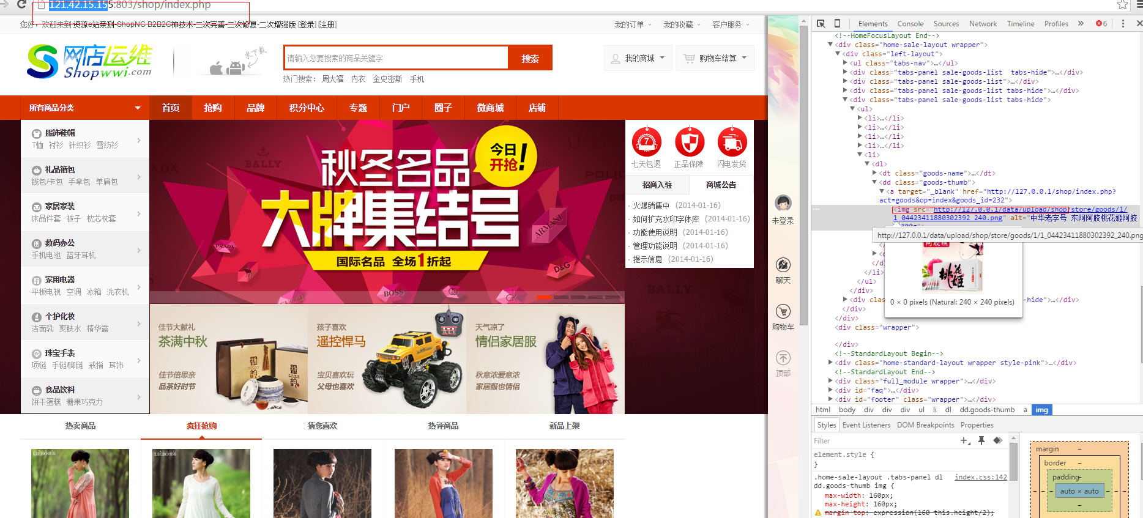Image resolution: width=1143 pixels, height=518 pixels.
Task: Expand 我的收藏 menu in top bar
Action: point(682,24)
